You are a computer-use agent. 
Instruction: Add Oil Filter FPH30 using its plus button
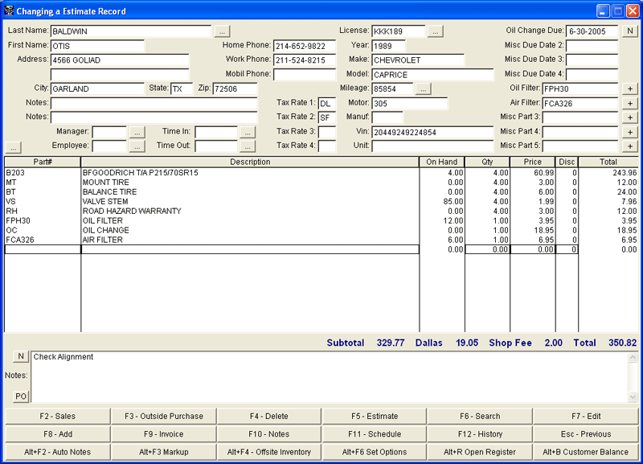coord(629,88)
